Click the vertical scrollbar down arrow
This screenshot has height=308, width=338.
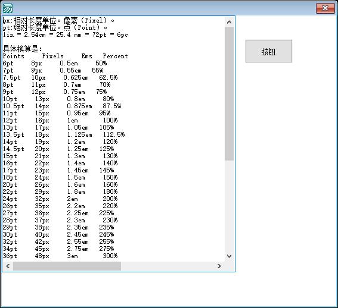pos(229,256)
